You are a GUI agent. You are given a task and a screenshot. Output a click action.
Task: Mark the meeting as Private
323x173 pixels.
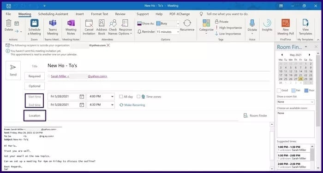(x=221, y=22)
